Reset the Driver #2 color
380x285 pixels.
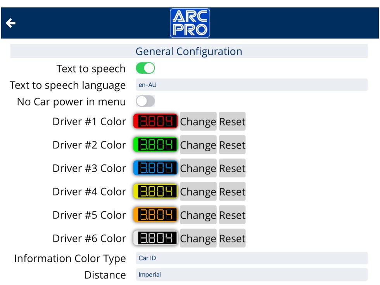[x=232, y=145]
